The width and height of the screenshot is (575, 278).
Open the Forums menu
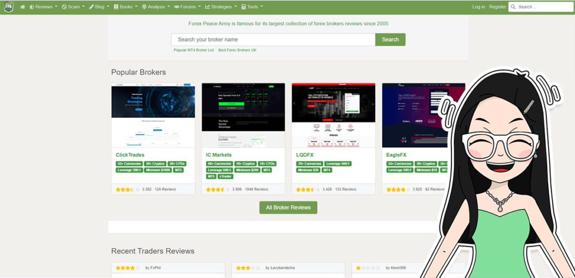pos(188,7)
